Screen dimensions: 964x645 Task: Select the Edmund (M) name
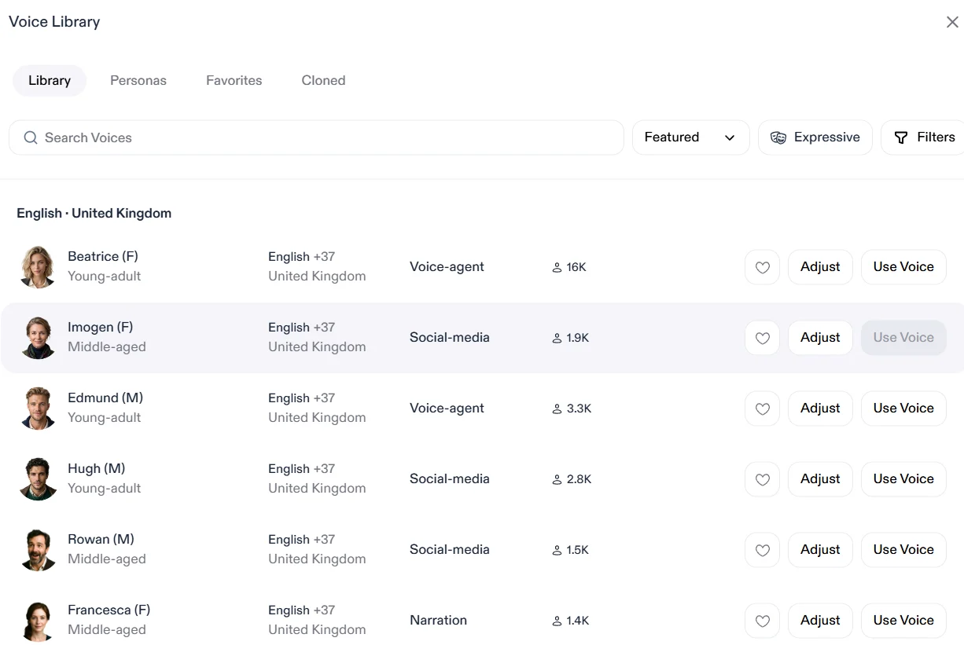pos(105,398)
